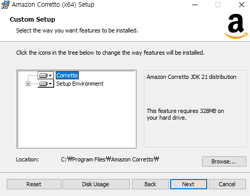The image size is (250, 196).
Task: Cancel the Corretto setup
Action: coord(227,184)
